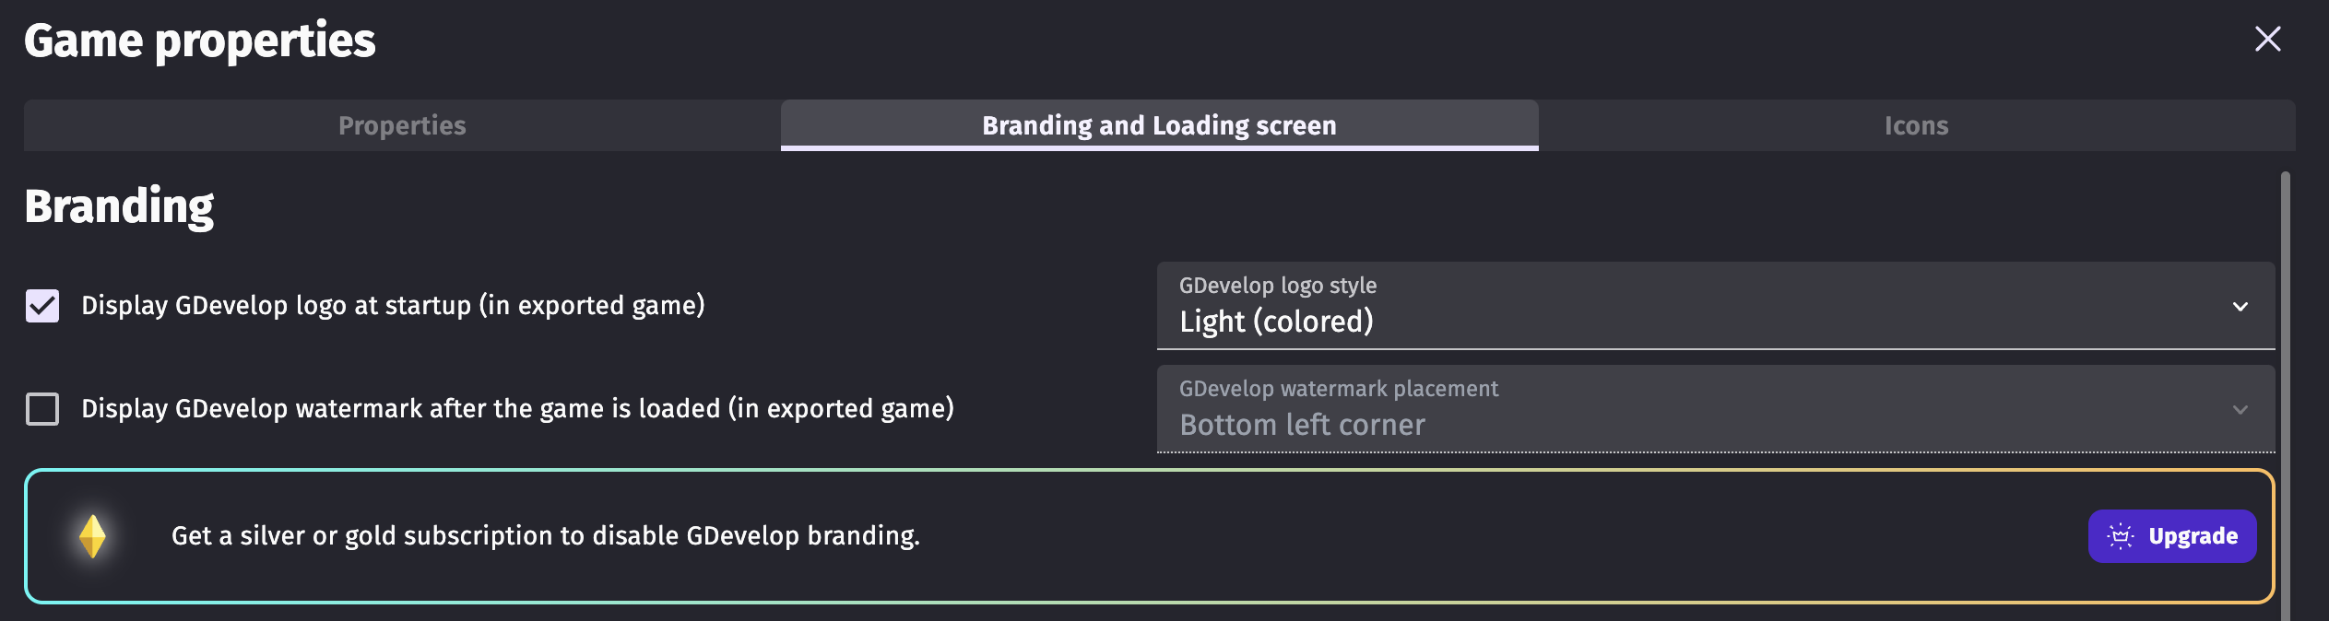Click the Branding section heading
The height and width of the screenshot is (621, 2329).
119,206
